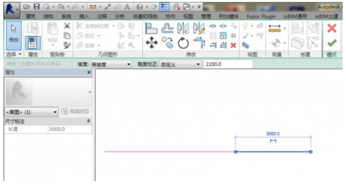The height and width of the screenshot is (184, 346).
Task: Click the Save icon in quick access toolbar
Action: pos(36,7)
